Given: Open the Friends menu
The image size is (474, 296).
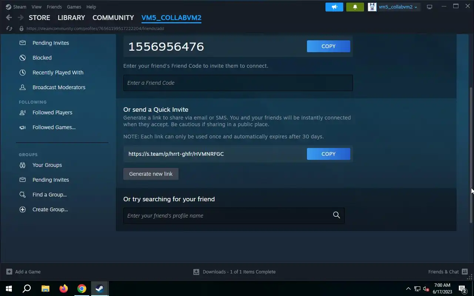Looking at the screenshot, I should click(54, 7).
